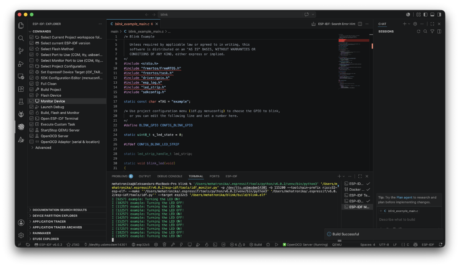Toggle checkbox for Select Flash Method

pos(32,49)
